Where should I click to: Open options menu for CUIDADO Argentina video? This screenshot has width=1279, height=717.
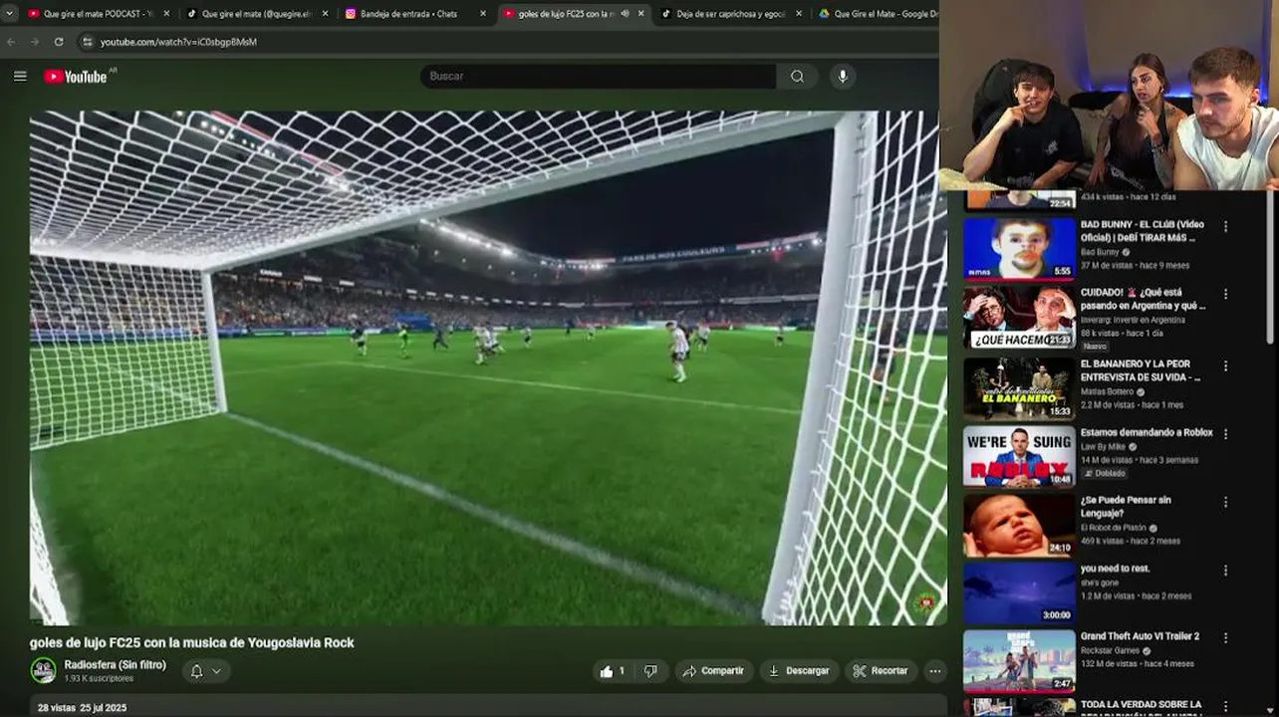point(1225,295)
